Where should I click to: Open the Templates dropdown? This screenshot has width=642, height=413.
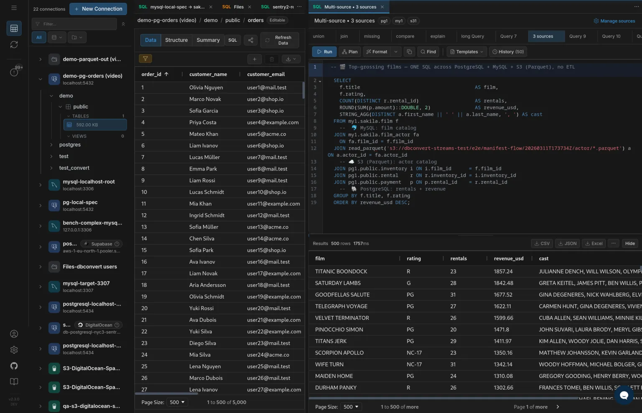click(466, 52)
